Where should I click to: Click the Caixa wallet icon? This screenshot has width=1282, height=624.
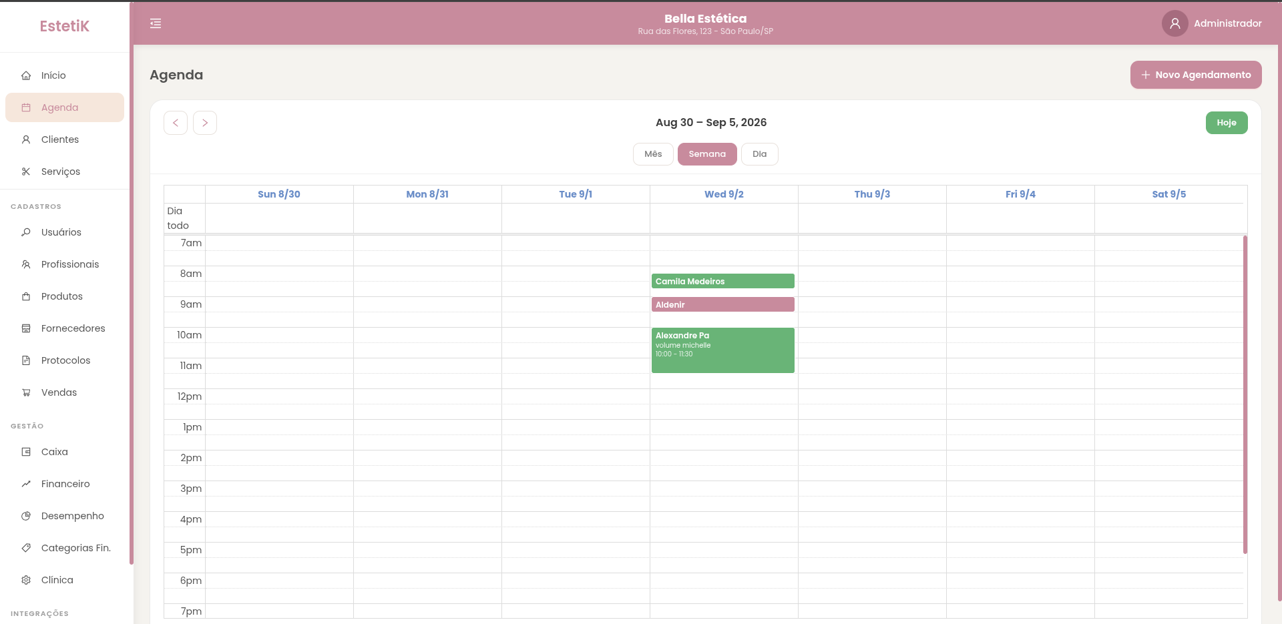[x=26, y=452]
